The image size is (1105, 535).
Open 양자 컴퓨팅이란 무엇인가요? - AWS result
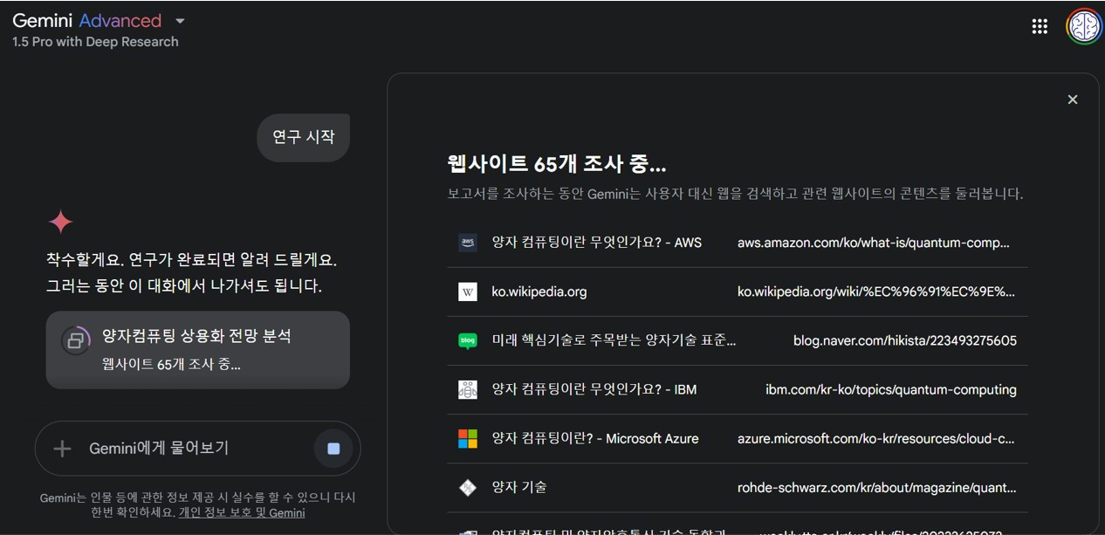597,243
